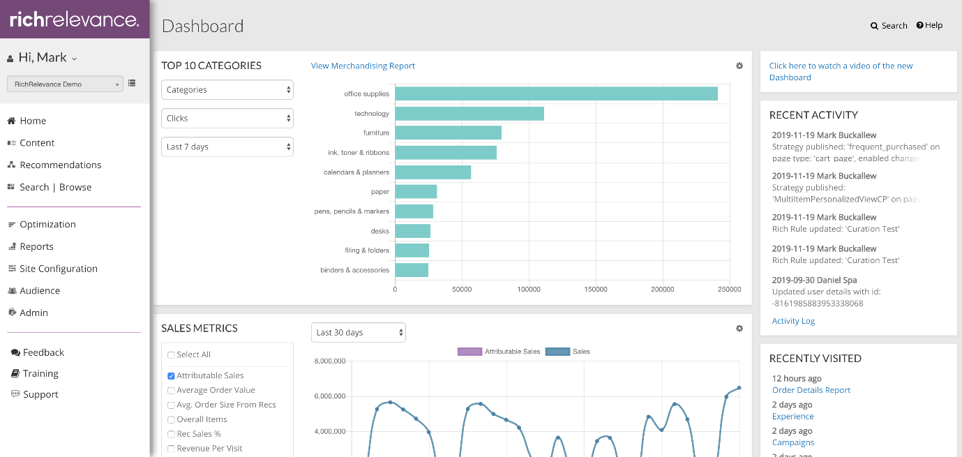Click the Recommendations sitemap icon
Image resolution: width=962 pixels, height=457 pixels.
pos(11,165)
